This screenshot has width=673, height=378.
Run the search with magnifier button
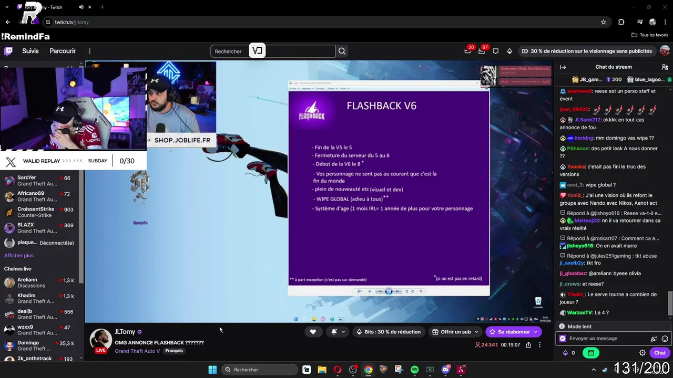tap(342, 51)
